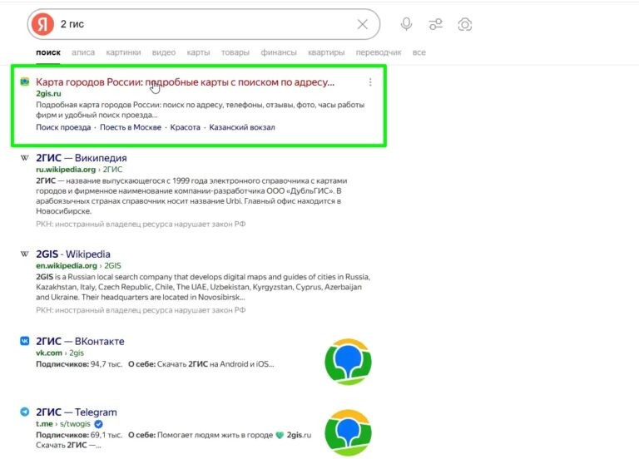Open '2ГИС — Википедия' result
Image resolution: width=639 pixels, height=459 pixels.
point(81,158)
